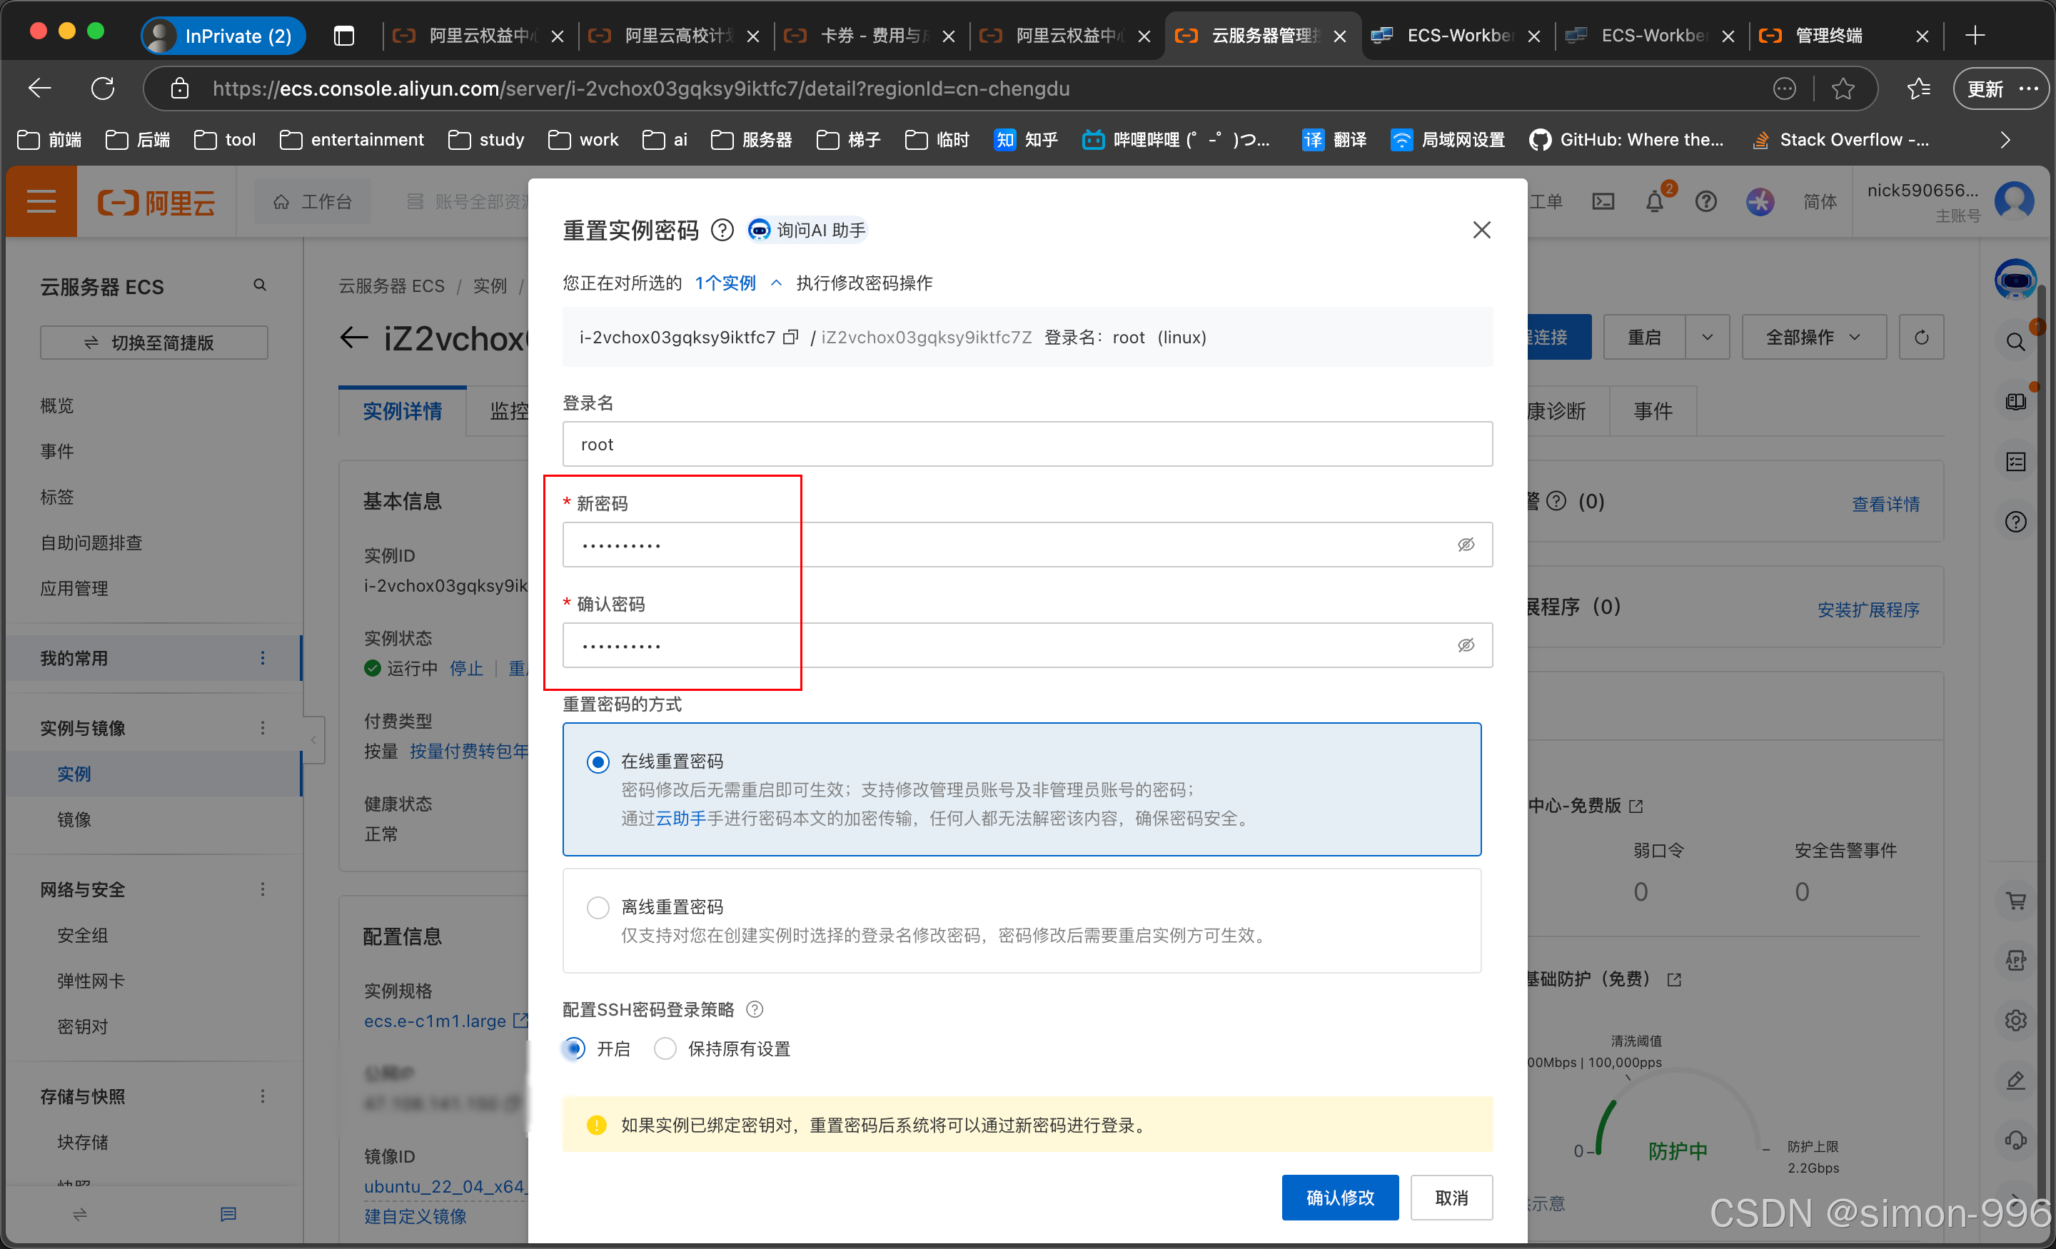Copy instance ID i-2vchox03gqksy9iktfc7
2056x1249 pixels.
tap(790, 337)
